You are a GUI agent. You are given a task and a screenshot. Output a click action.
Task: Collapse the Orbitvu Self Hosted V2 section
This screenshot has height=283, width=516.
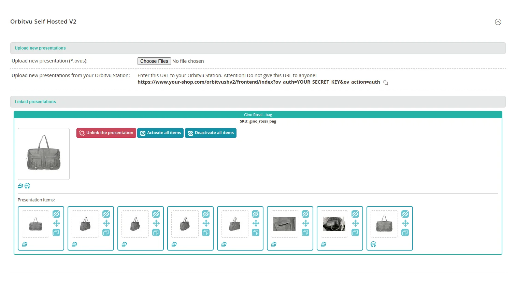click(498, 22)
